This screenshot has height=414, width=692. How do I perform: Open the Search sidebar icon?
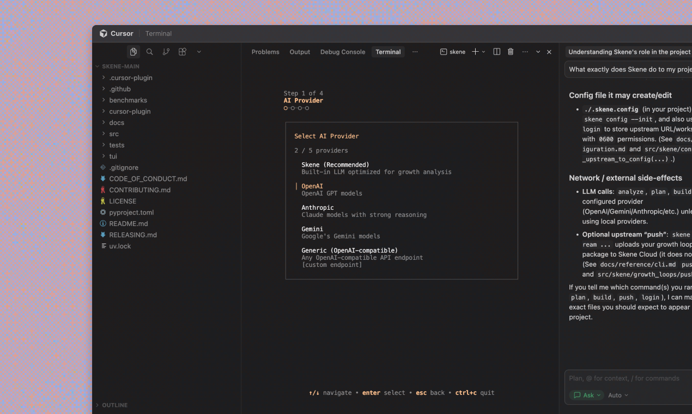point(150,52)
